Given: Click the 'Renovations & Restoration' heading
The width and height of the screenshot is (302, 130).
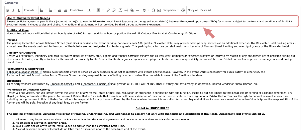Looking at the screenshot, I should 25,69.
